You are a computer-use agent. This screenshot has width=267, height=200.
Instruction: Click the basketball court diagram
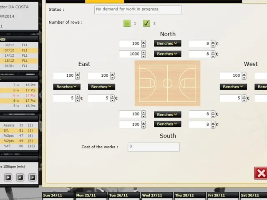coord(167,83)
